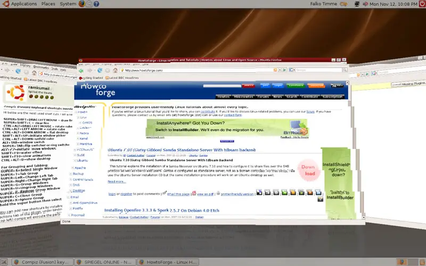Viewport: 426px width, 266px height.
Task: Switch to SPIEGEL ONLINE taskbar window
Action: click(105, 262)
